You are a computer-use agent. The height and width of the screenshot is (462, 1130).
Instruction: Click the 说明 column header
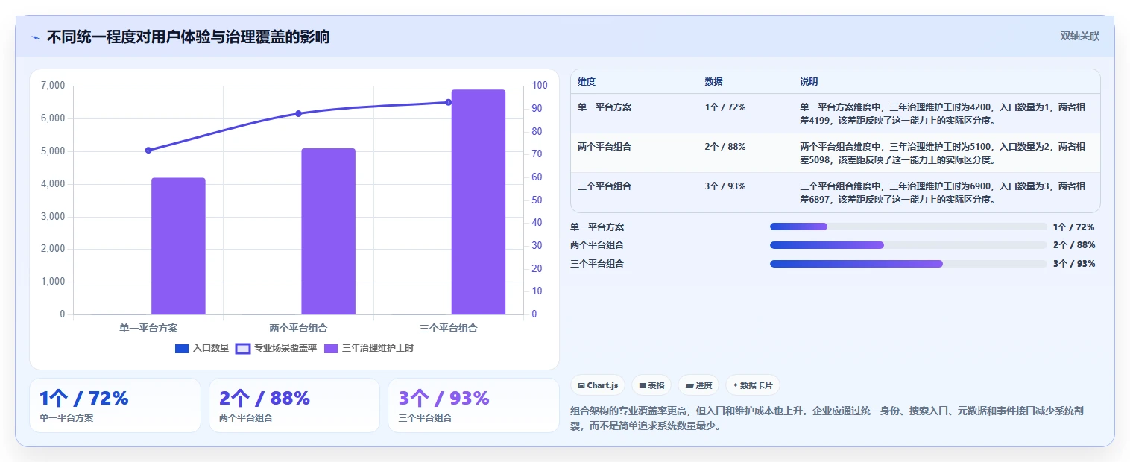pyautogui.click(x=809, y=82)
